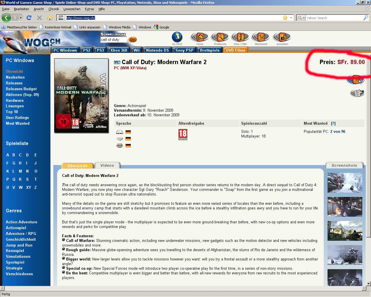Click the search magnifier icon in Yahoo search box
The image size is (371, 297).
pos(366,18)
